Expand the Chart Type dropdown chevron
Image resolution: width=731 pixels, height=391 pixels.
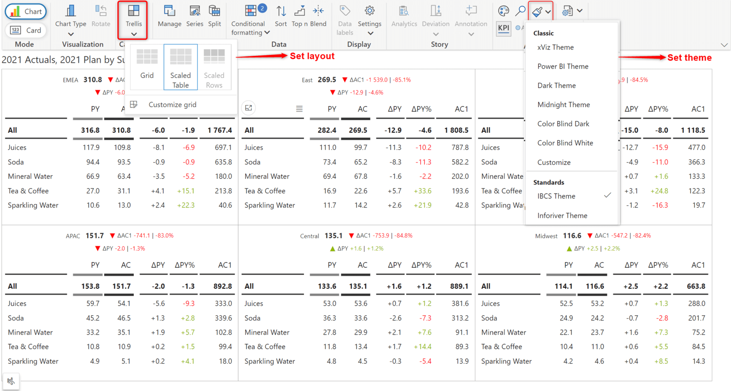[70, 34]
